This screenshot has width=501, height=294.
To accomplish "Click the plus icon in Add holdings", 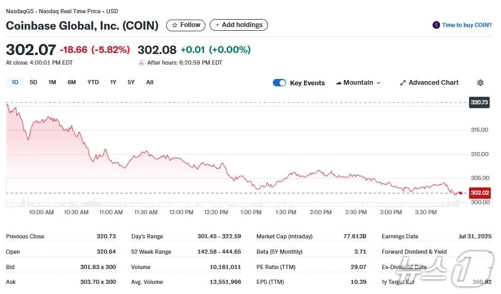I will click(x=218, y=25).
